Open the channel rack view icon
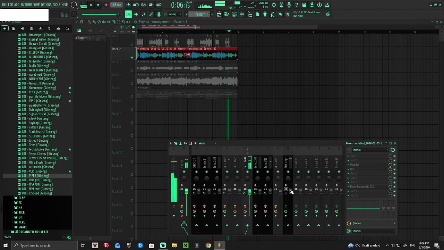The height and width of the screenshot is (250, 444). (x=234, y=14)
